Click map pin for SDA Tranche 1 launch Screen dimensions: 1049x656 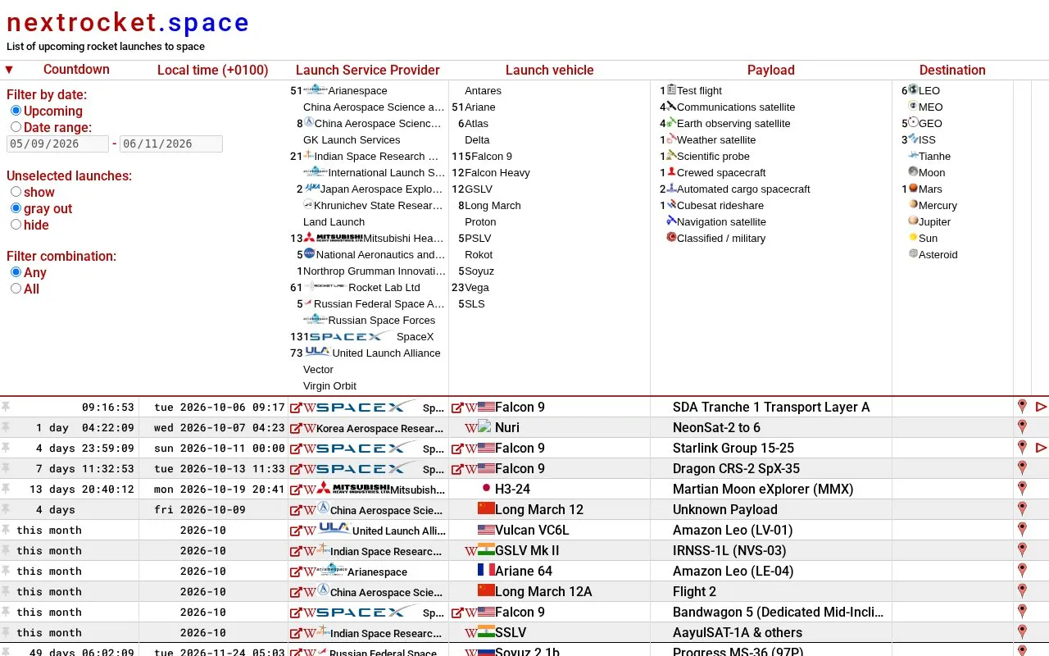[1022, 407]
